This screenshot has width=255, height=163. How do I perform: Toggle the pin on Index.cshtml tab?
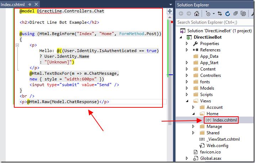point(30,5)
